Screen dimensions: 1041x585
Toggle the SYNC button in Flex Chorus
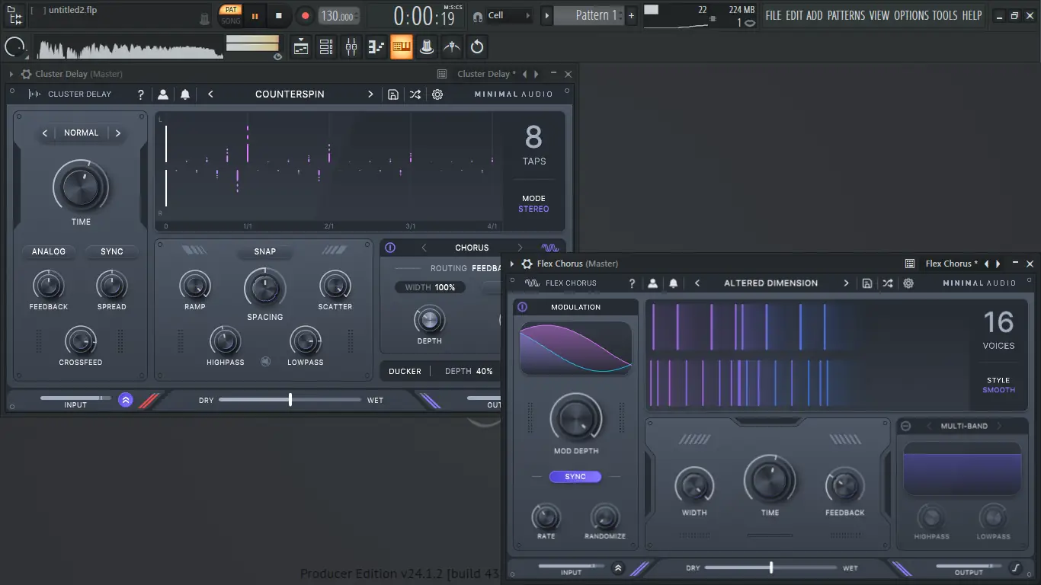[575, 477]
